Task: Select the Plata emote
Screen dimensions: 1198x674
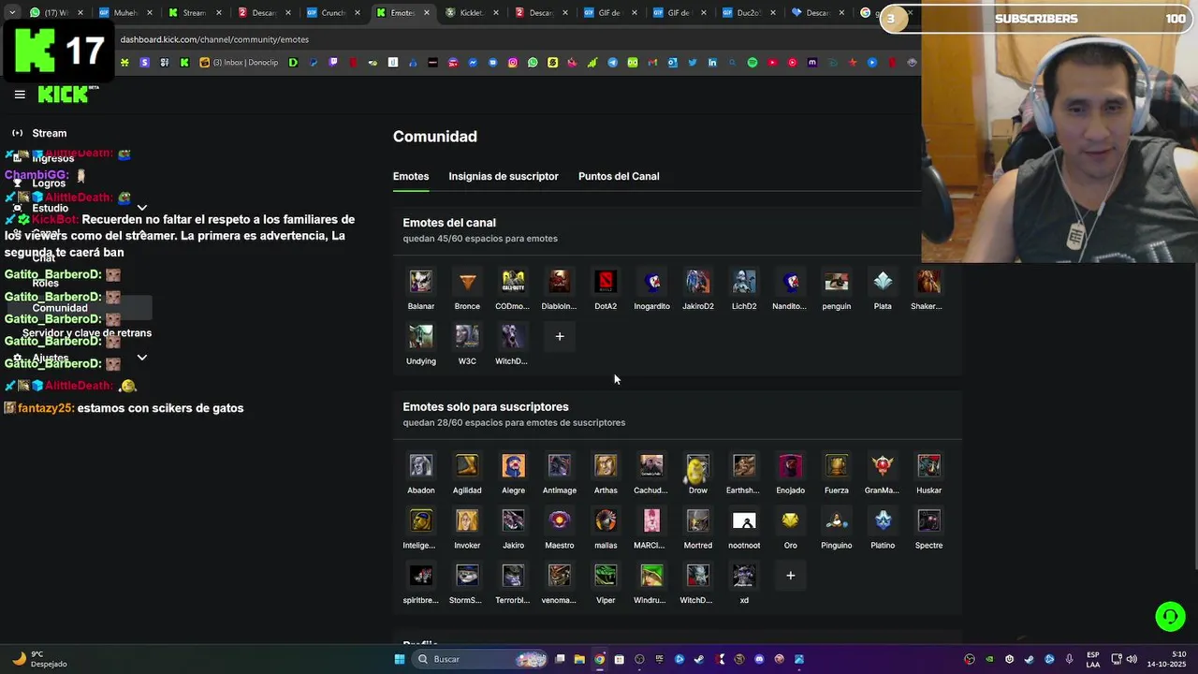Action: [x=883, y=282]
